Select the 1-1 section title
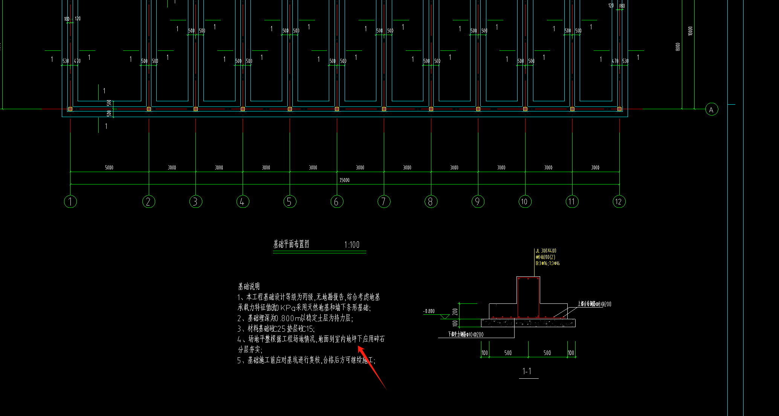This screenshot has width=779, height=416. pos(527,371)
